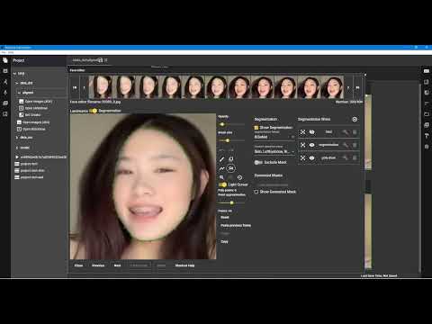Edit first filter row with wrench
The height and width of the screenshot is (324, 432).
tap(346, 132)
